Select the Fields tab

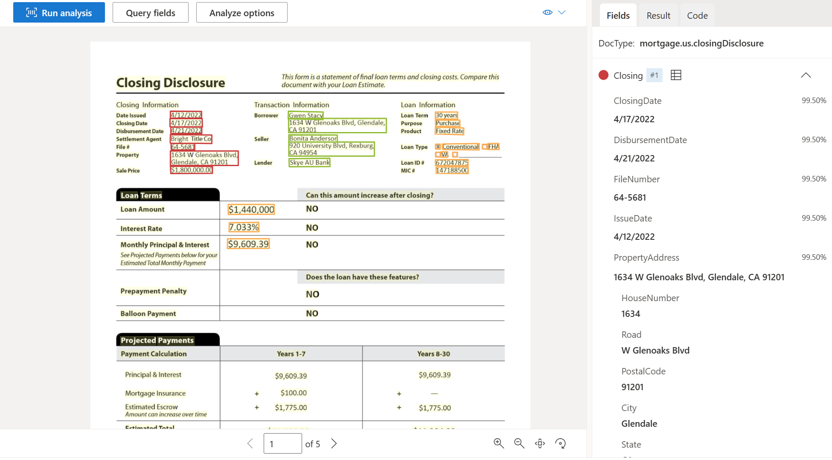coord(618,15)
